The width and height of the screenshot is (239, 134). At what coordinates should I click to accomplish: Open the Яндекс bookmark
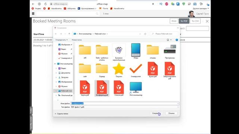(x=37, y=9)
